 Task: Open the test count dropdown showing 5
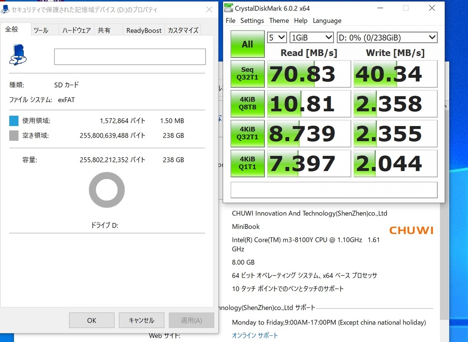pyautogui.click(x=277, y=37)
